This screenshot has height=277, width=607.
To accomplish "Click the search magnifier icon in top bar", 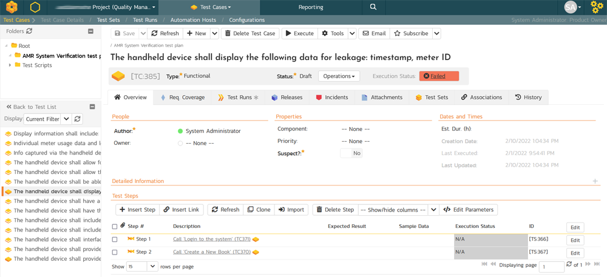I will [x=373, y=7].
